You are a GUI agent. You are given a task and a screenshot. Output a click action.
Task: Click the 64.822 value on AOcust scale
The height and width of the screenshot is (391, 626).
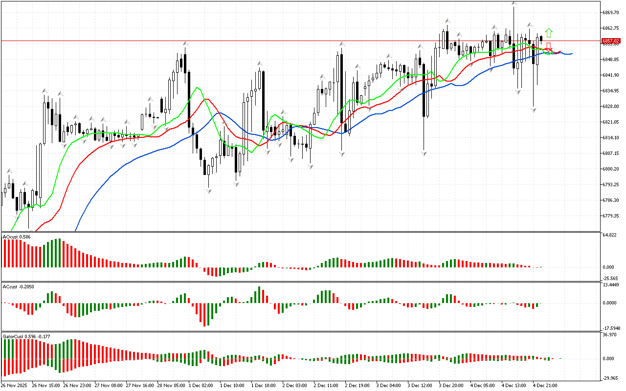click(x=610, y=236)
